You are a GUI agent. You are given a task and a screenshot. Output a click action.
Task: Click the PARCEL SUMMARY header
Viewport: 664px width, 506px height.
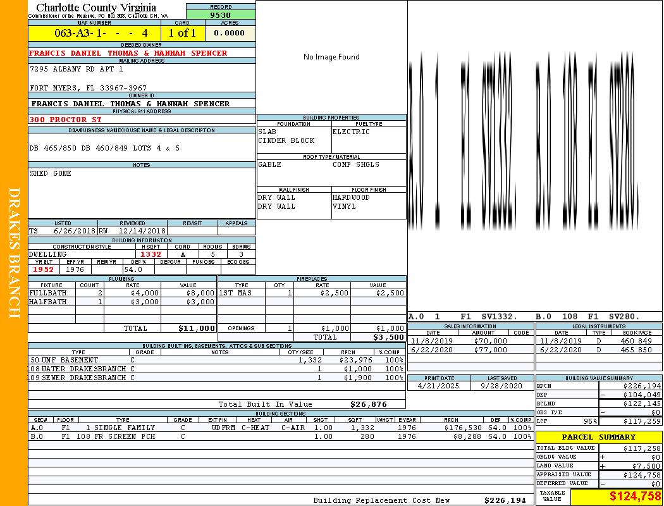(x=599, y=437)
